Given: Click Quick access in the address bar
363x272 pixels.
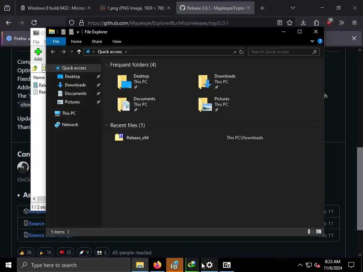Looking at the screenshot, I should pyautogui.click(x=110, y=52).
